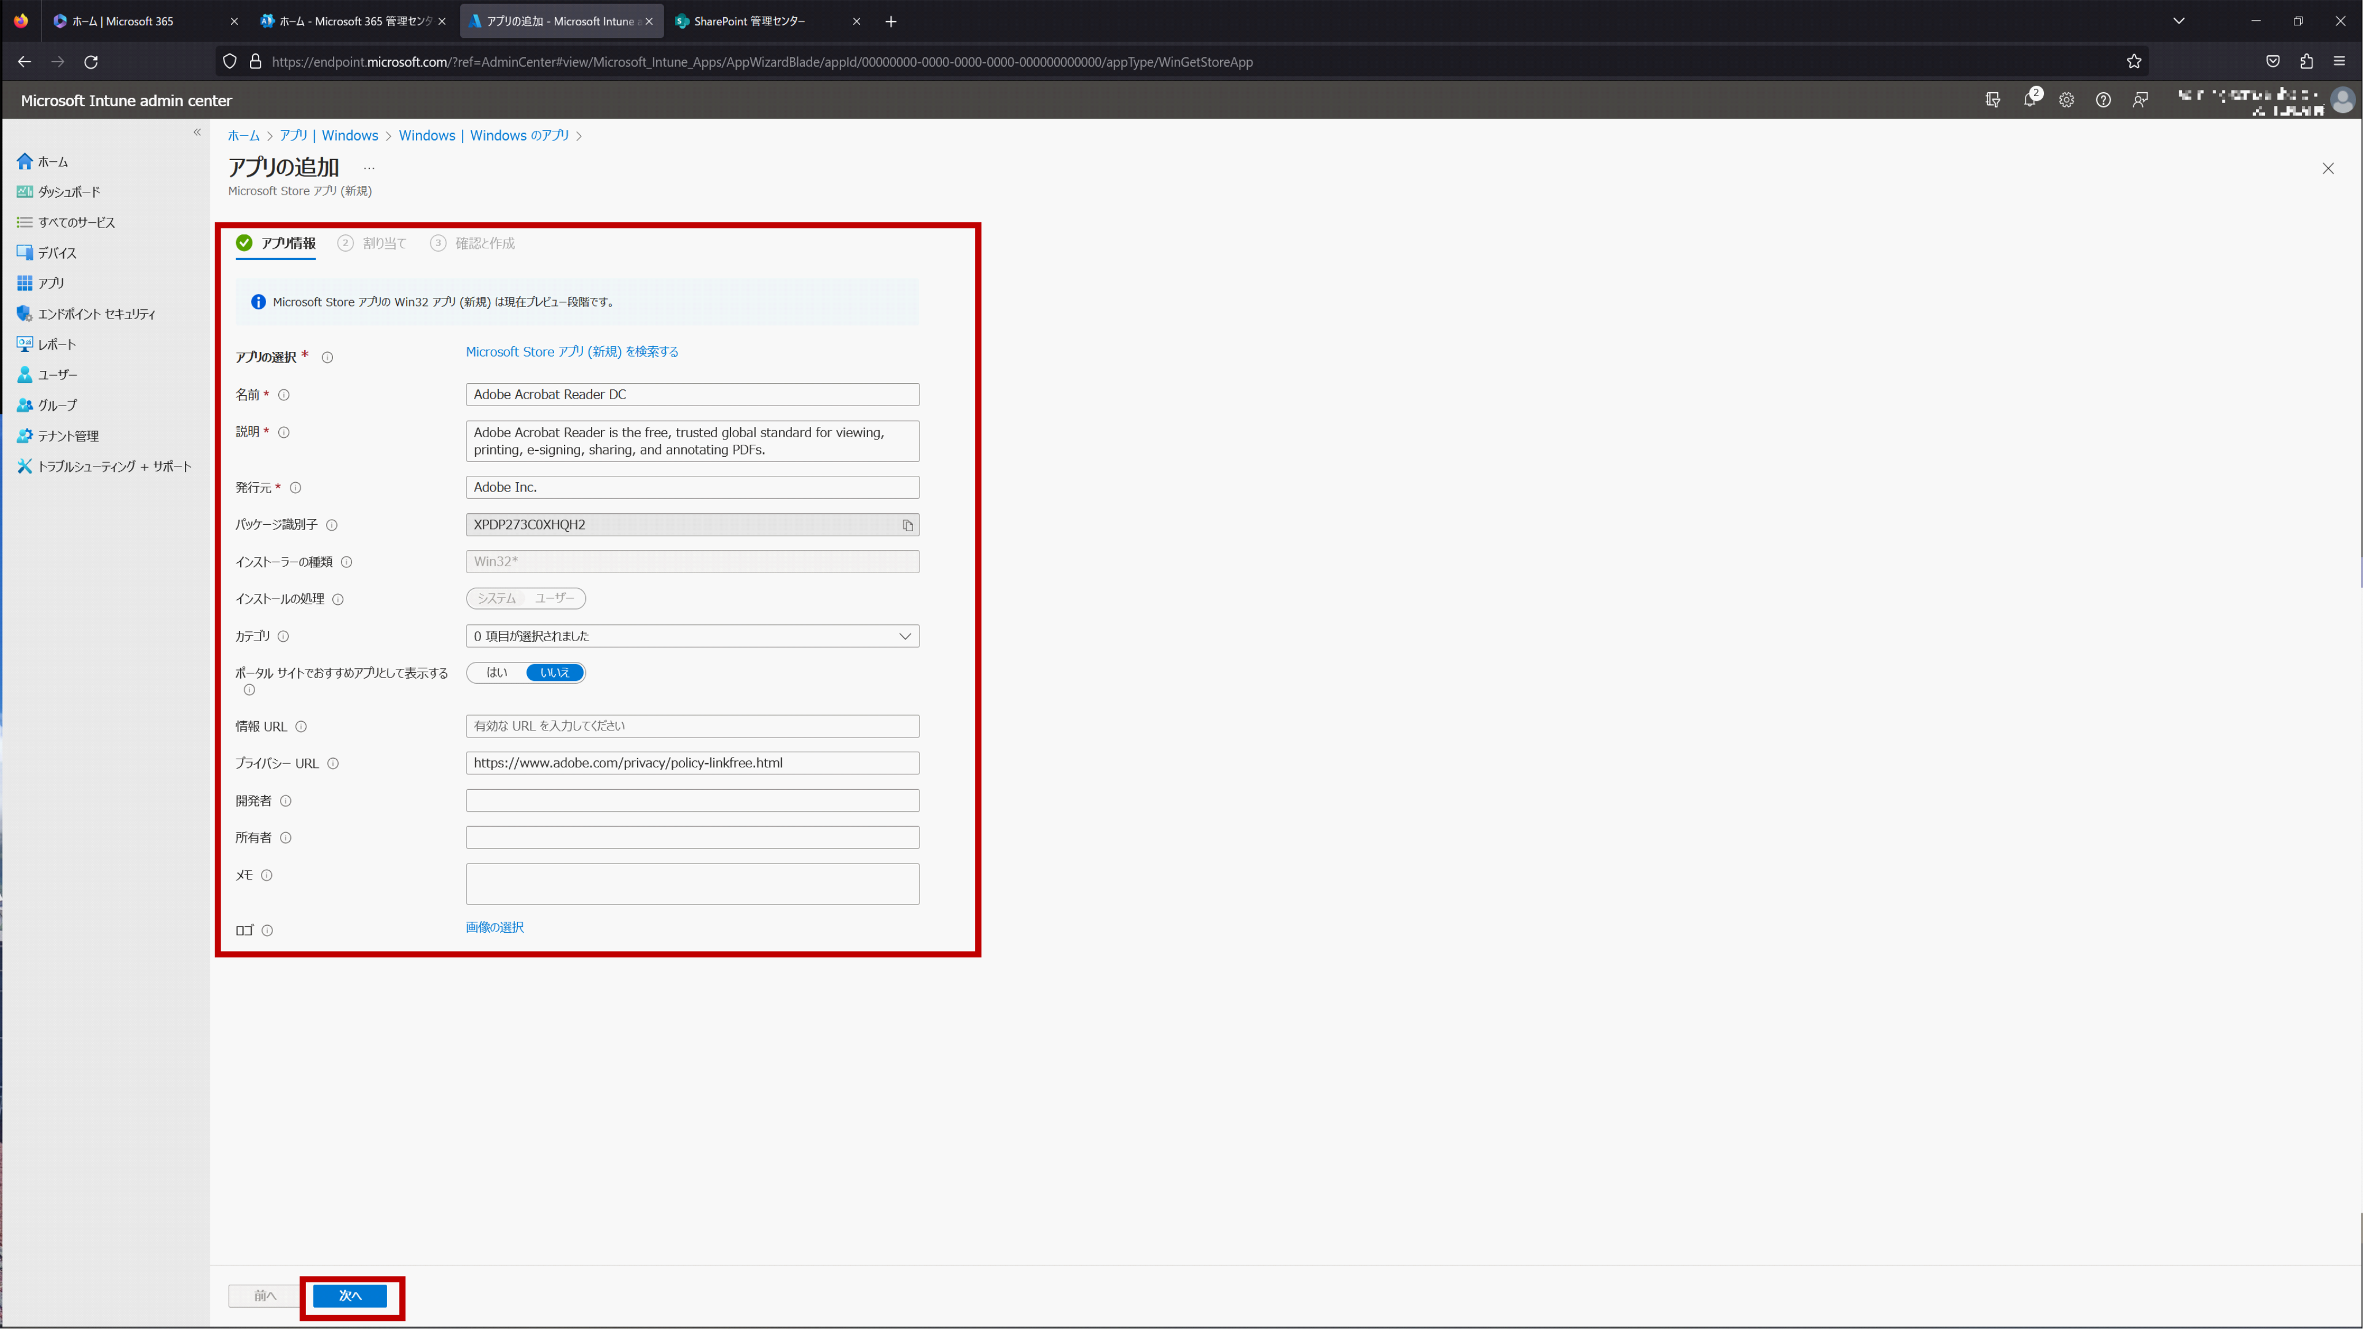This screenshot has width=2363, height=1329.
Task: Click the 情報 URL input field
Action: click(x=692, y=726)
